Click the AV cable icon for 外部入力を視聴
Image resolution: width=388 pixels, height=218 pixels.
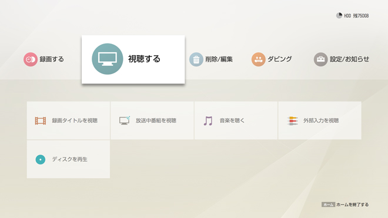click(292, 121)
